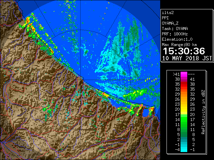Click the yellow 20-23 dBZ legend swatch

(x=184, y=109)
